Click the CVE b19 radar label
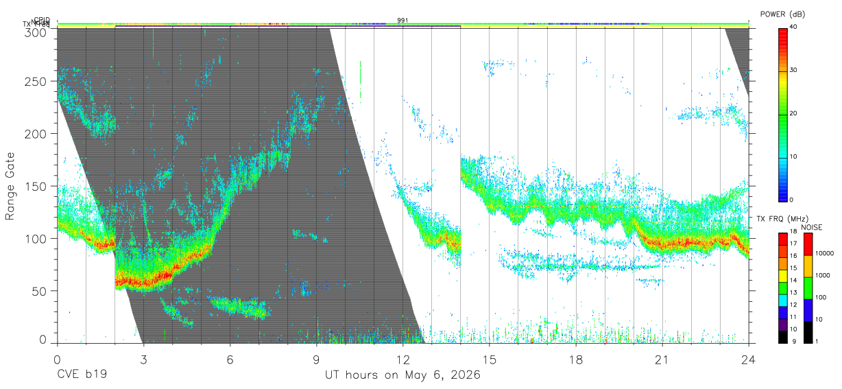842x389 pixels. pyautogui.click(x=82, y=375)
